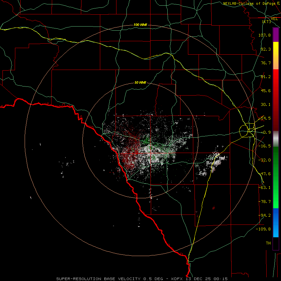Click the VEL legend title
281x281 pixels.
(274, 19)
